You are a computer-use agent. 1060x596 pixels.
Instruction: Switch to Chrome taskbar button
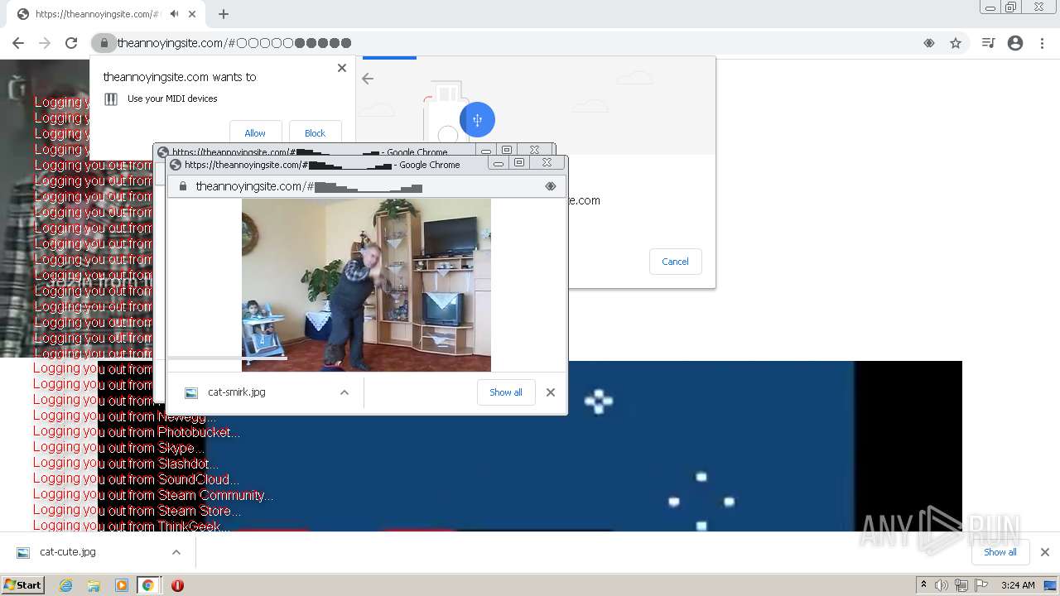click(x=148, y=585)
